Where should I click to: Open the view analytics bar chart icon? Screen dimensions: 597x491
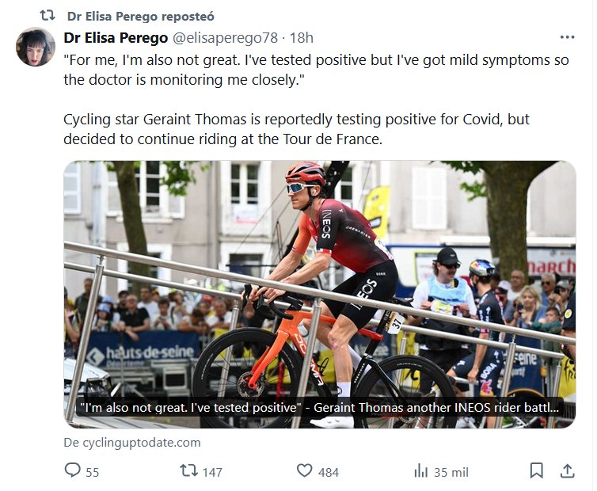pyautogui.click(x=421, y=470)
